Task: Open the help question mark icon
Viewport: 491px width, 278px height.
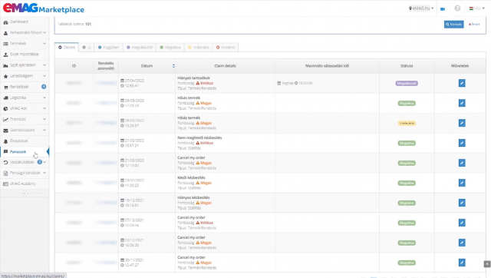Action: [457, 8]
